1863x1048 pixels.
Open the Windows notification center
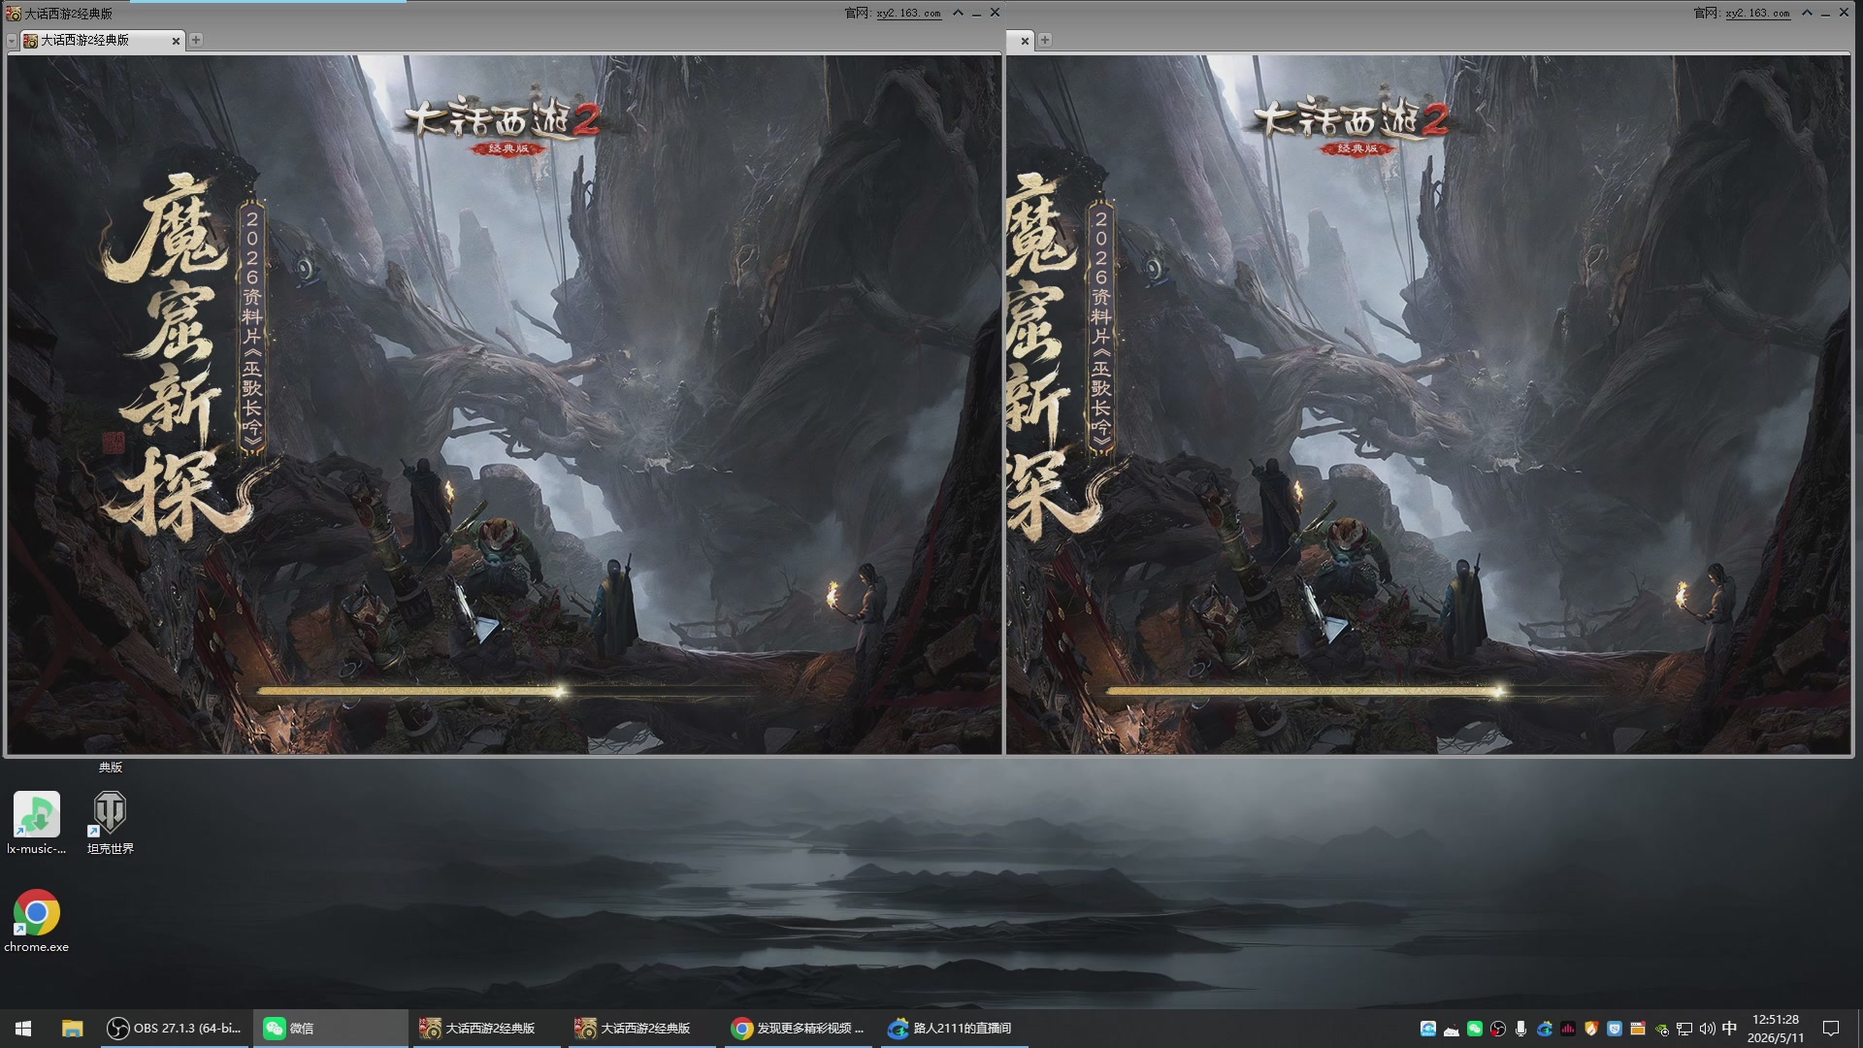pyautogui.click(x=1831, y=1029)
